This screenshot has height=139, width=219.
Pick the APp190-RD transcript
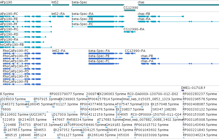pyautogui.click(x=23, y=37)
